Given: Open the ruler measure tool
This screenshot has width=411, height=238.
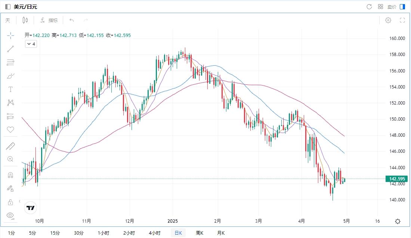Looking at the screenshot, I should click(10, 146).
